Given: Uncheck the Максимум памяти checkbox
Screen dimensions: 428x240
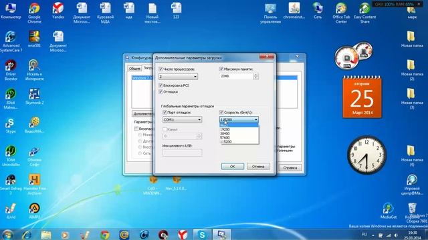Looking at the screenshot, I should pyautogui.click(x=221, y=69).
